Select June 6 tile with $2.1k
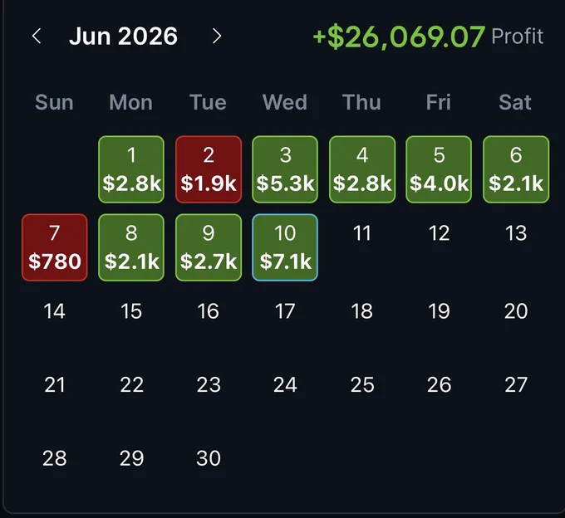The width and height of the screenshot is (565, 518). (x=516, y=169)
